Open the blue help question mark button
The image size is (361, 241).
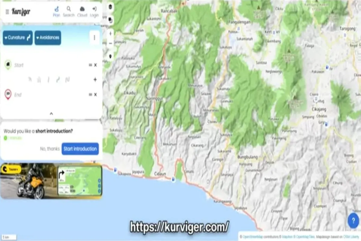[x=353, y=221]
